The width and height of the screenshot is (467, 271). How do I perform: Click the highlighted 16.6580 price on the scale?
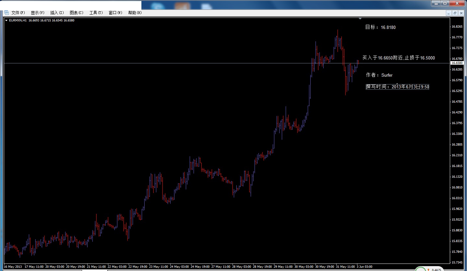pos(458,63)
